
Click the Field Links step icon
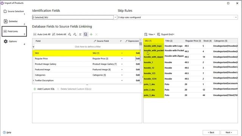[5, 31]
